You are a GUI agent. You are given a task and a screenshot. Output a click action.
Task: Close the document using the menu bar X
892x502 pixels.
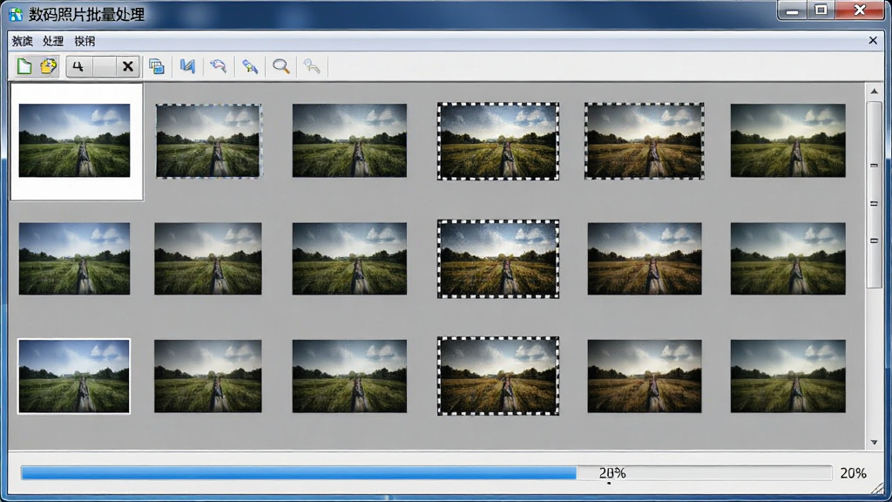click(873, 40)
